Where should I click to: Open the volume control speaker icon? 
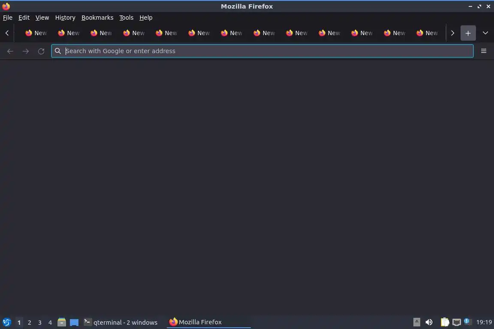[x=429, y=322]
